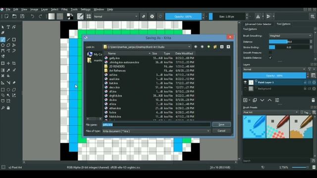
Task: Open the Pixel Art brush tag dropdown
Action: (270, 112)
